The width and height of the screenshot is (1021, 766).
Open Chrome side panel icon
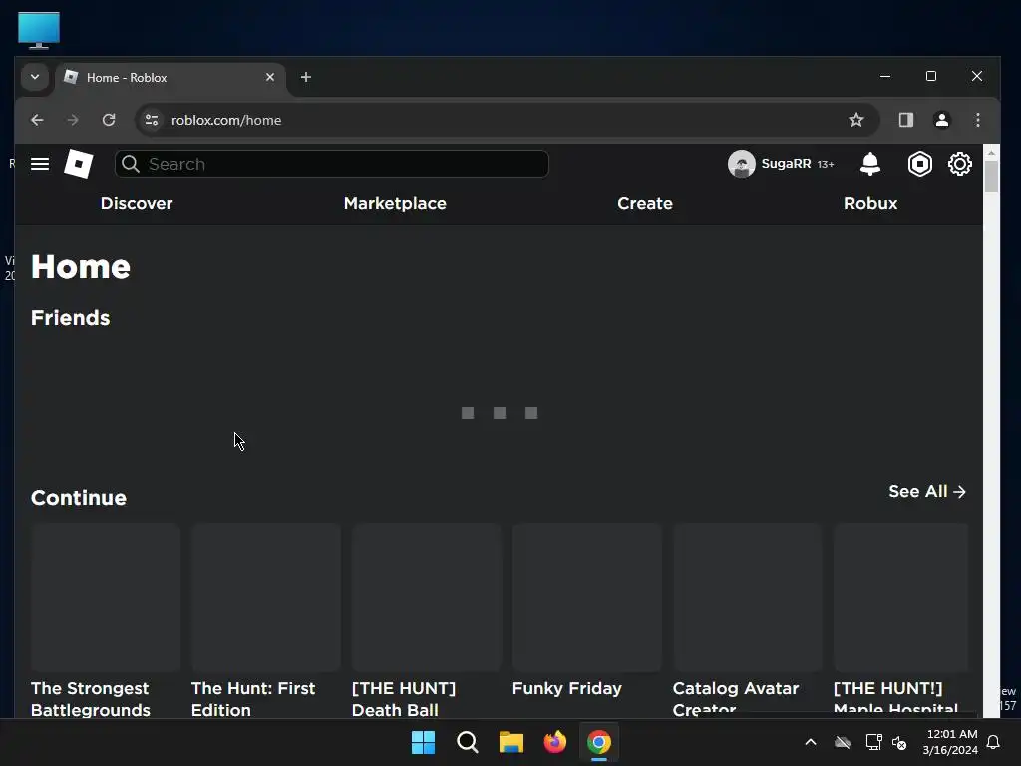tap(905, 120)
